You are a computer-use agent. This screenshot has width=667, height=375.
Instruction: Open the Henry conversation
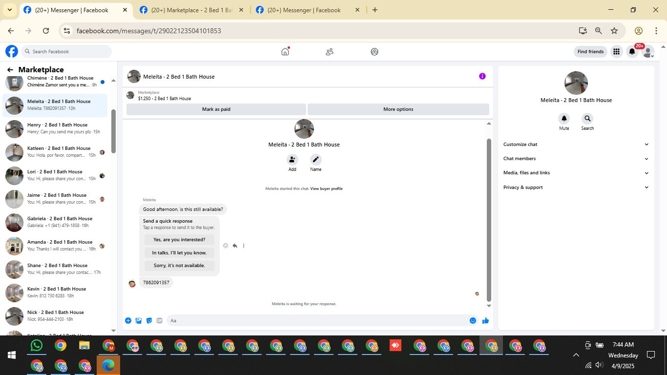pos(56,129)
